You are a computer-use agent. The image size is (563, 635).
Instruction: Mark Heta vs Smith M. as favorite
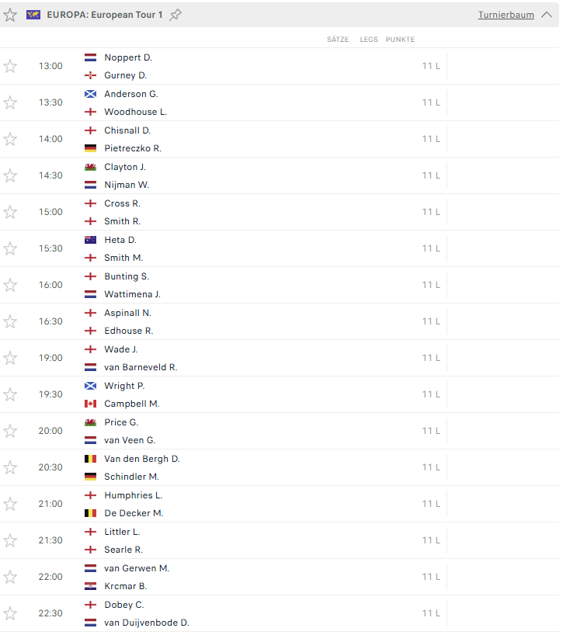(10, 248)
